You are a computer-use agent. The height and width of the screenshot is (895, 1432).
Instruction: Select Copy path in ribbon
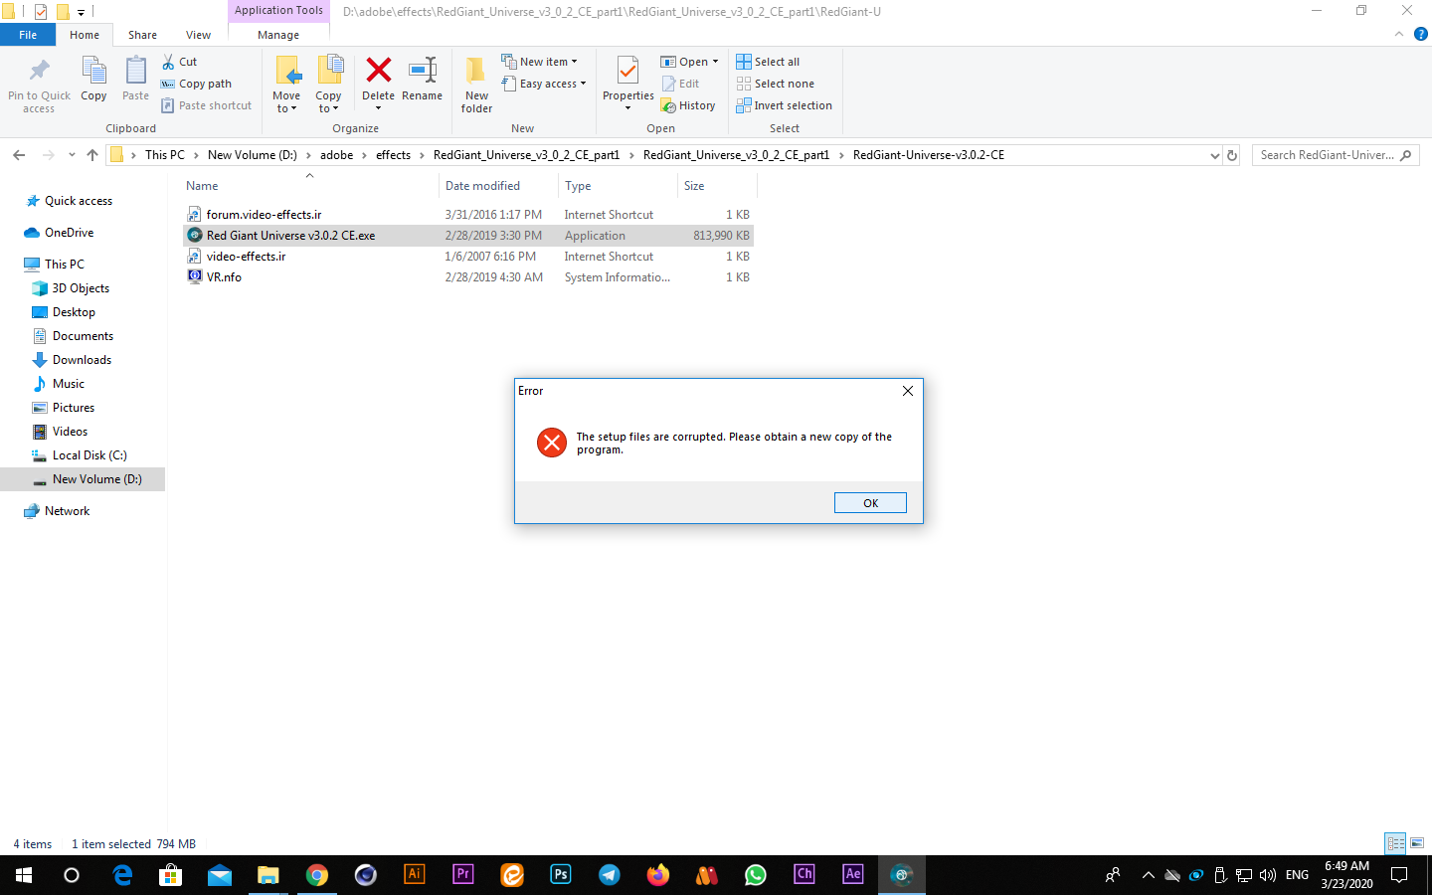(x=196, y=84)
